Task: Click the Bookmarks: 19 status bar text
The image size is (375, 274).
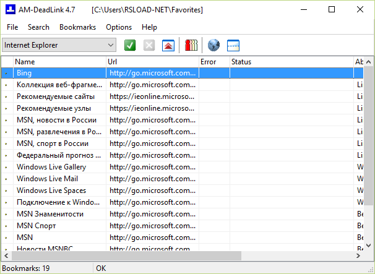Action: pyautogui.click(x=26, y=268)
